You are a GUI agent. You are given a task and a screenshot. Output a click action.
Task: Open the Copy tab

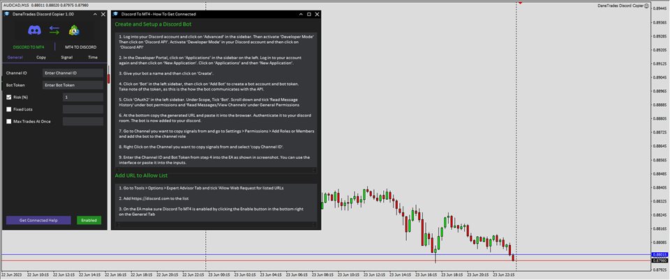[x=41, y=57]
